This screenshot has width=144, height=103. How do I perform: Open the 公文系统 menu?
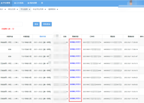(19, 3)
